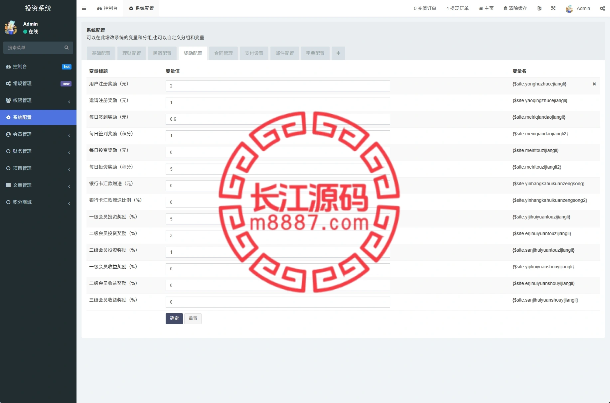The width and height of the screenshot is (610, 403).
Task: Edit the 每日投资奖励（积分） value field
Action: (x=278, y=169)
